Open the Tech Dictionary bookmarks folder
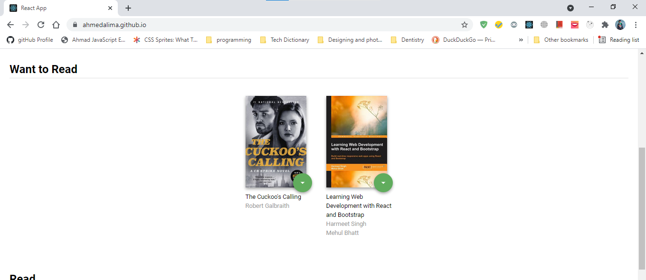 [285, 40]
